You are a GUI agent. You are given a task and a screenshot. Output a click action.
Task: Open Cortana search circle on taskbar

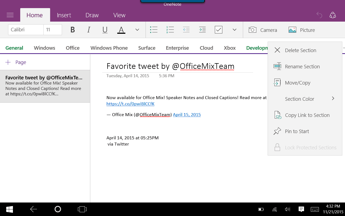point(58,209)
